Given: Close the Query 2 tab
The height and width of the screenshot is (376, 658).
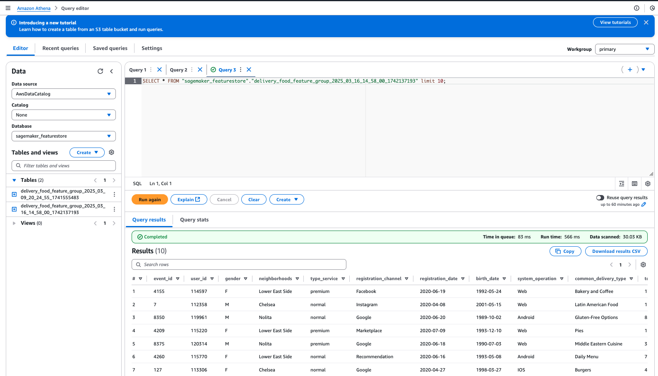Looking at the screenshot, I should point(200,69).
